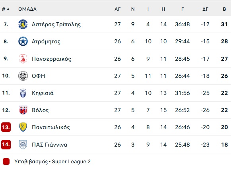Click the red relegation legend swatch

tap(6, 162)
